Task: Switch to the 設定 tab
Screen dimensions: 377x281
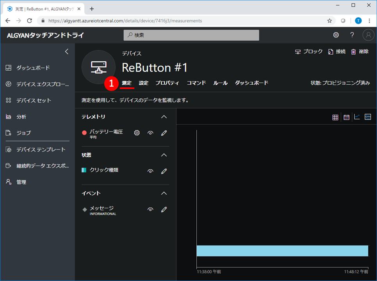Action: pos(144,83)
